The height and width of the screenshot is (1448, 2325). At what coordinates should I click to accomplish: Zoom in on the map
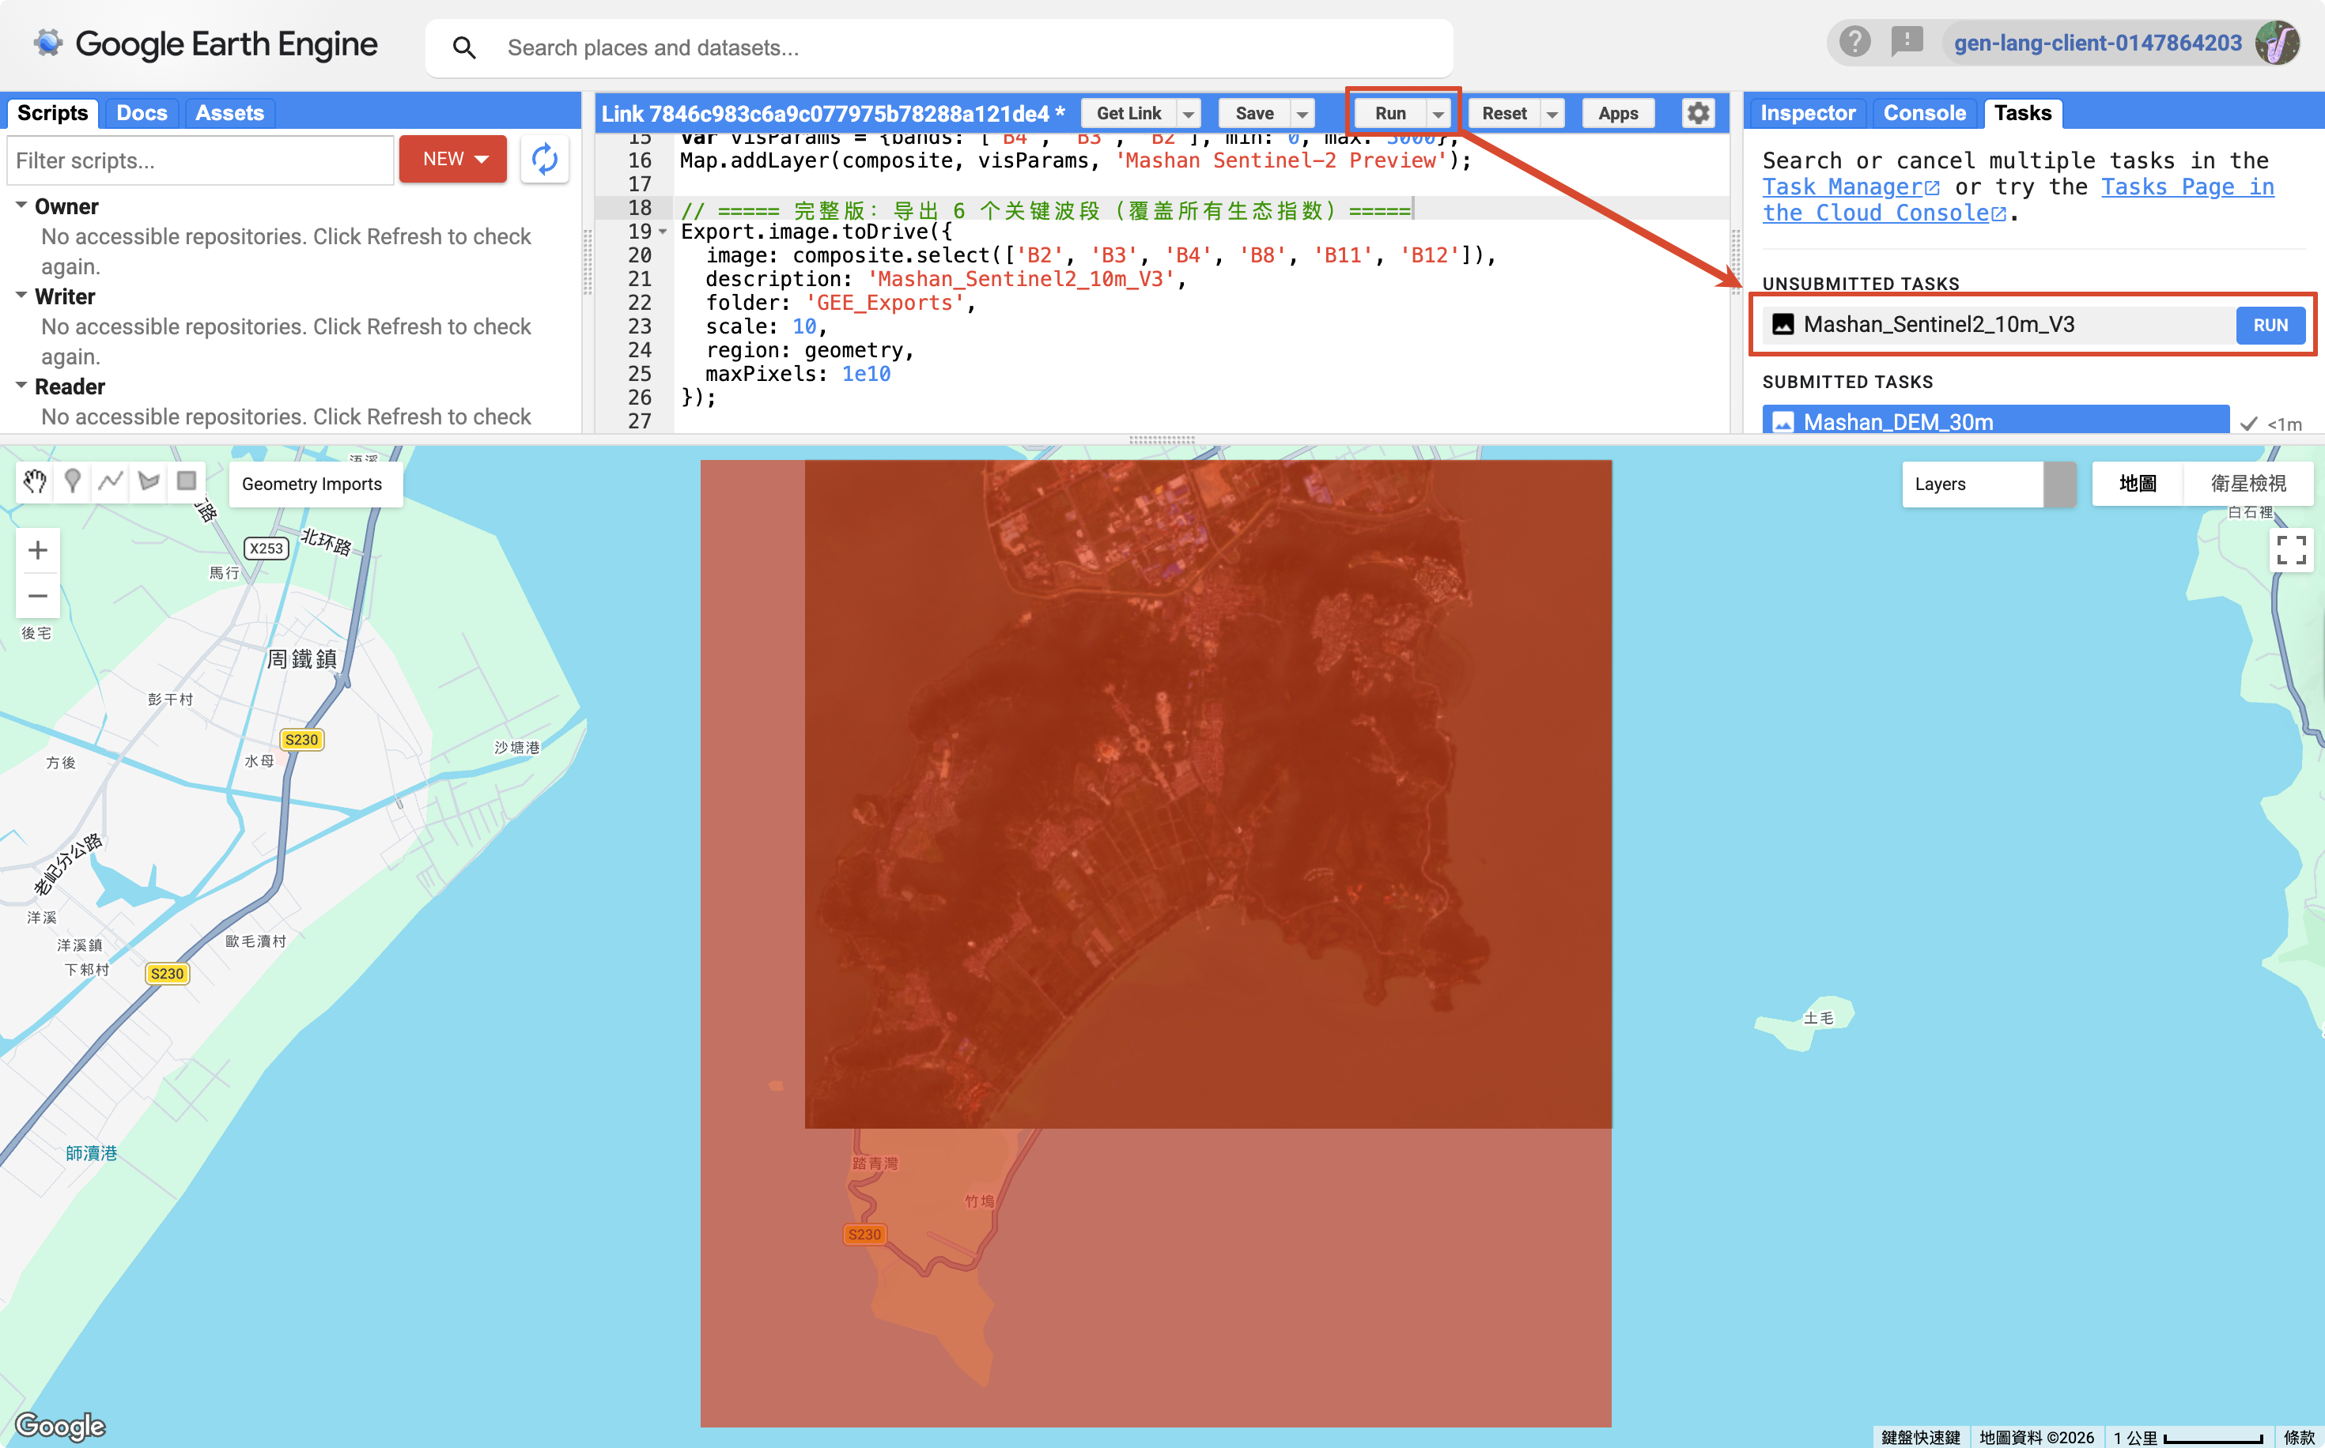point(37,549)
